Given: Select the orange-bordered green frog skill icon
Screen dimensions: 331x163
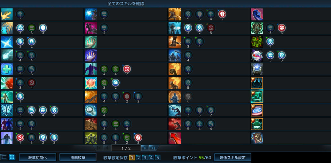Looking at the screenshot, I should (x=257, y=124).
